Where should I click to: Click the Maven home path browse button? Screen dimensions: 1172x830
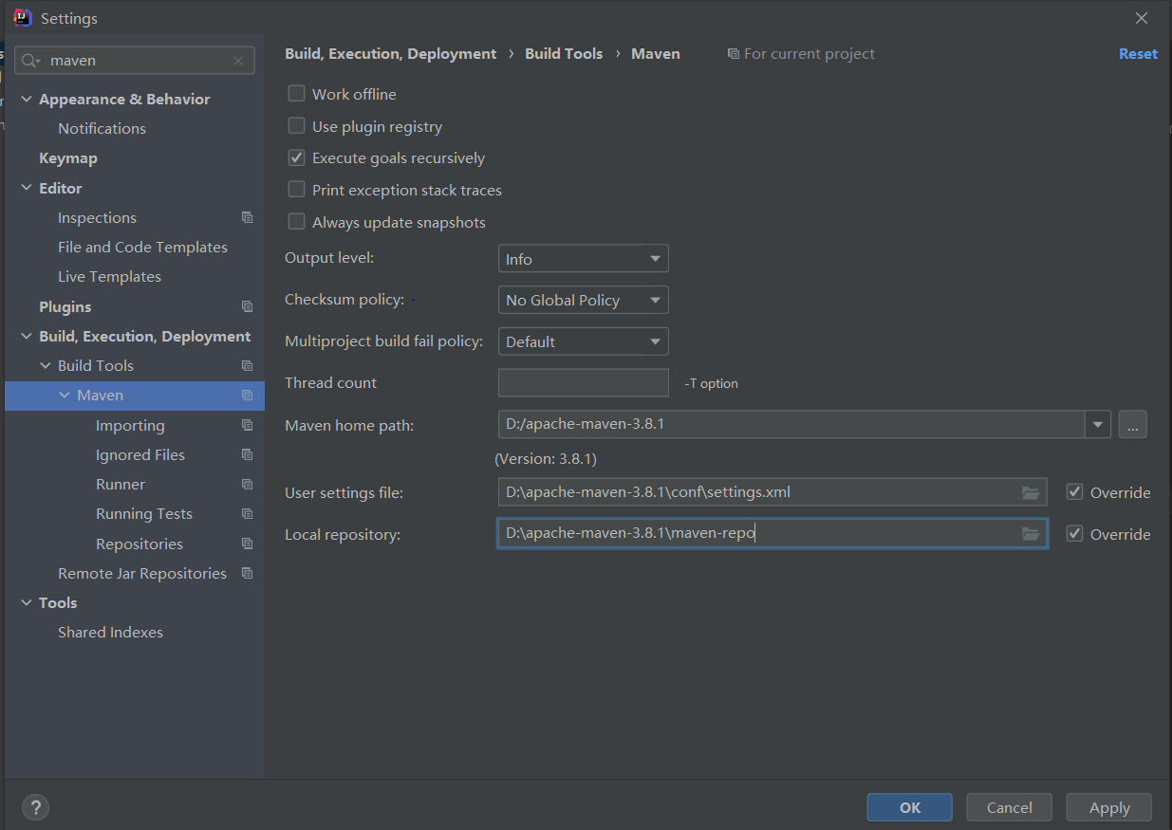1132,425
